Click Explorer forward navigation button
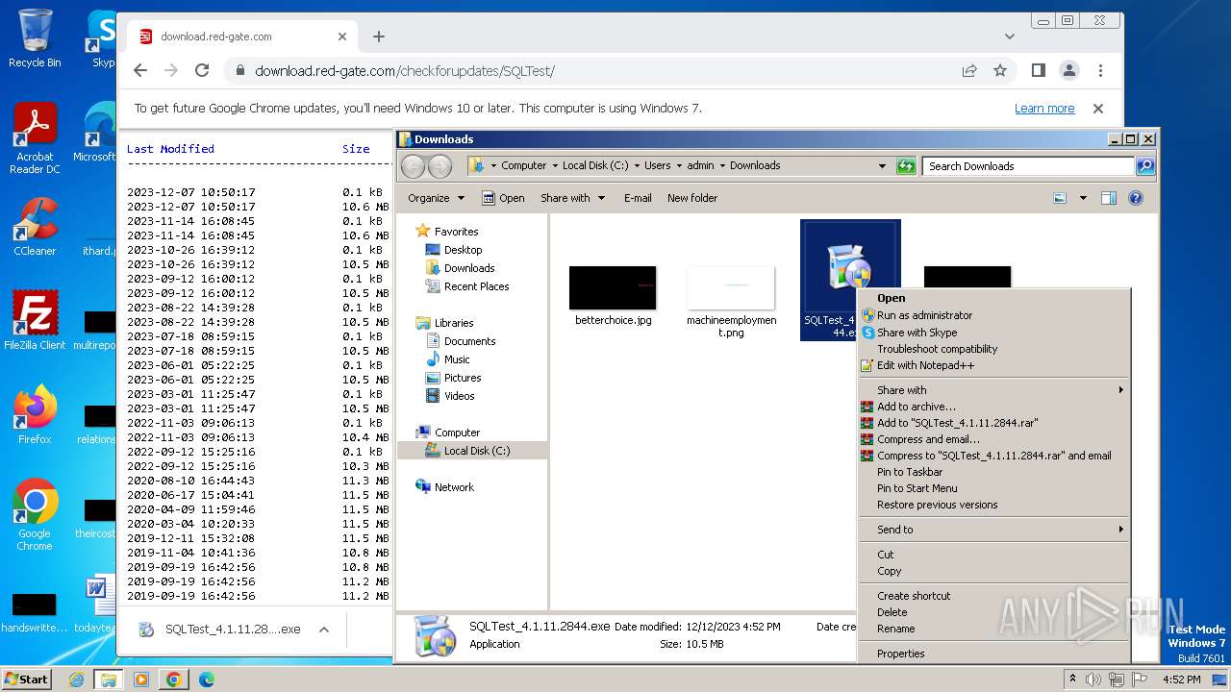This screenshot has width=1231, height=692. (440, 166)
